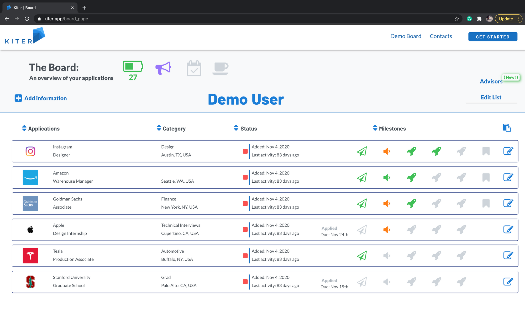Click the red status square for Tesla
This screenshot has height=328, width=525.
[245, 256]
